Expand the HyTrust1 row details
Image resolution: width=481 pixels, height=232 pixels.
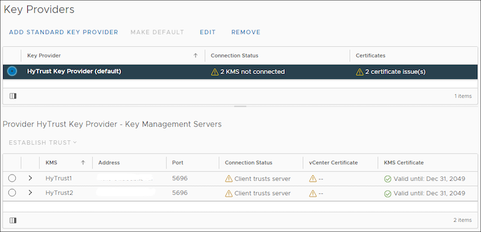[x=30, y=178]
